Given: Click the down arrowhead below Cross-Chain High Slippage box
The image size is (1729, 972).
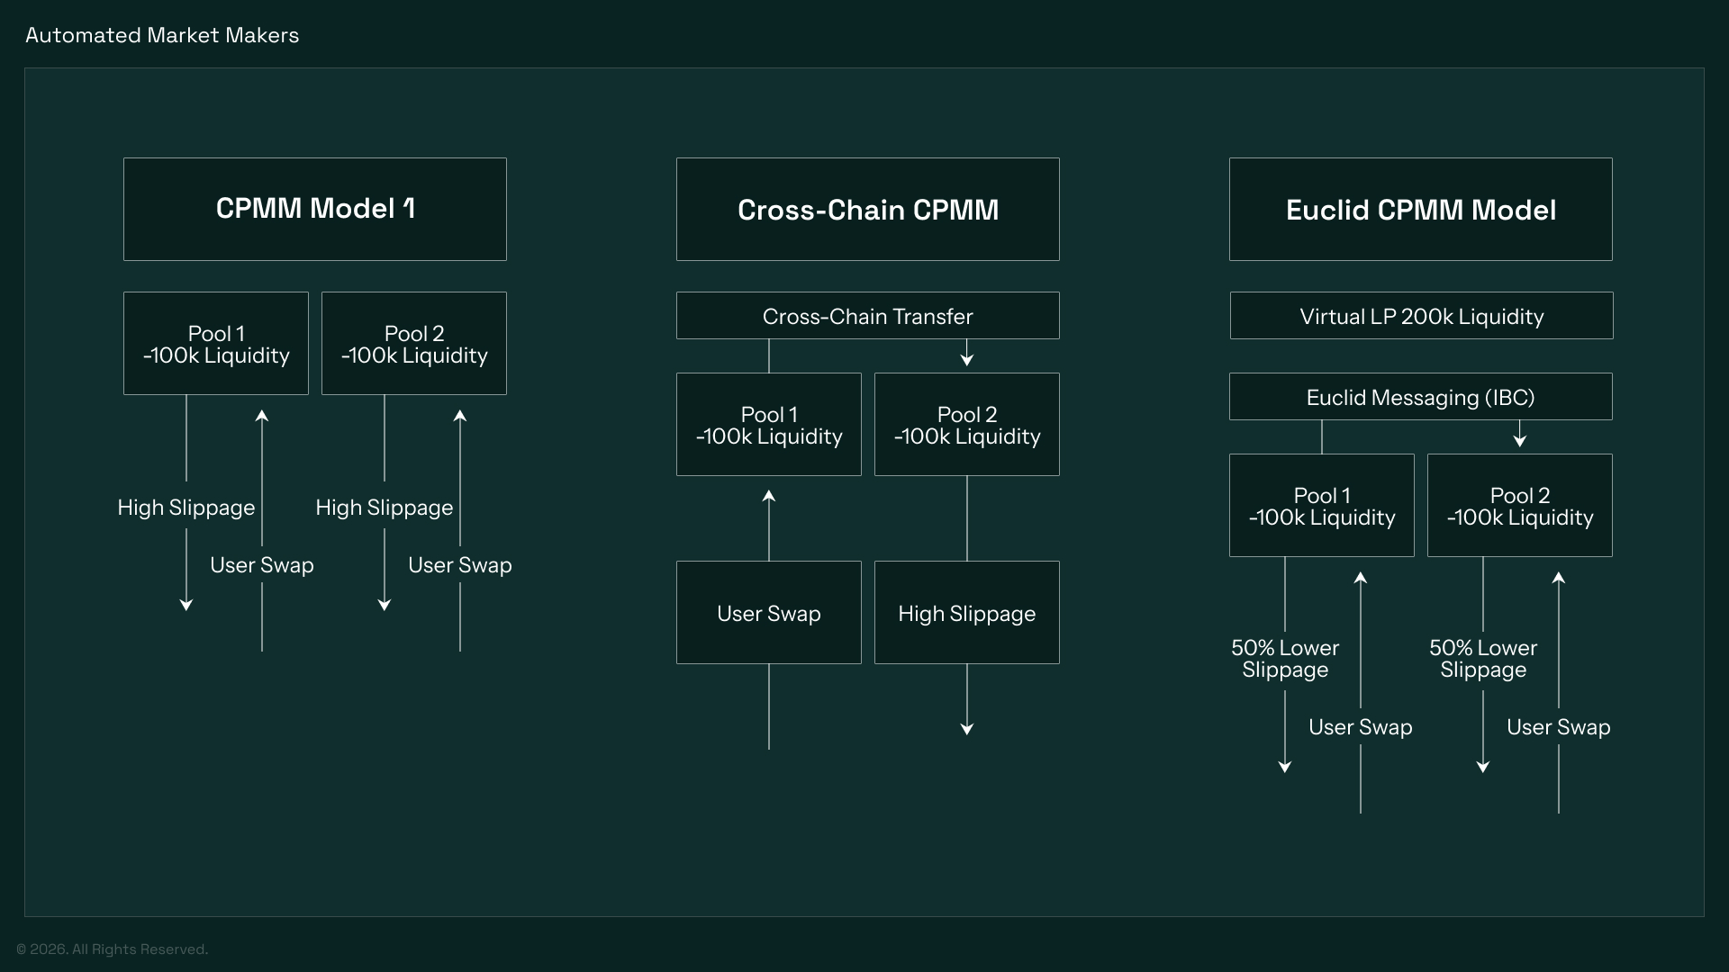Looking at the screenshot, I should 967,729.
